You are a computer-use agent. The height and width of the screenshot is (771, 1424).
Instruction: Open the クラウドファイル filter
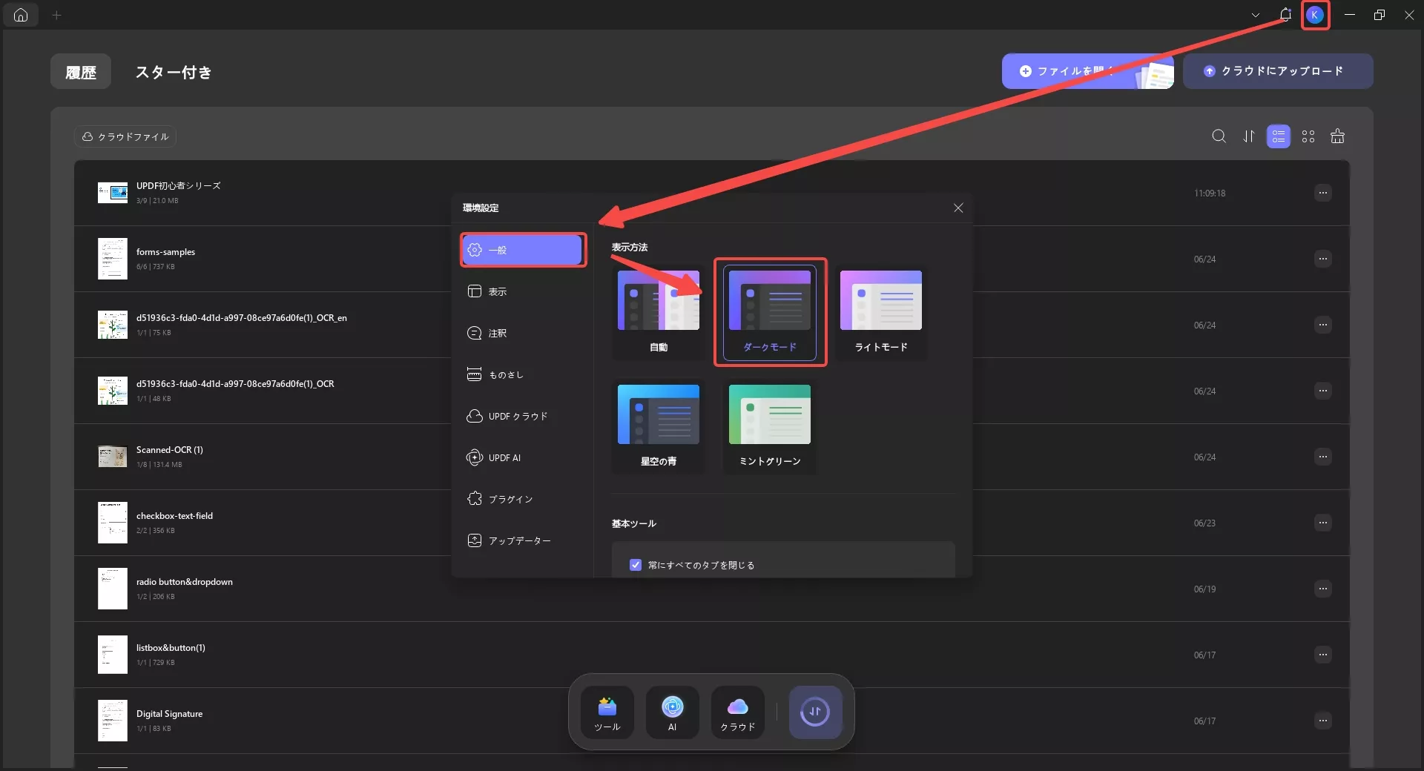pyautogui.click(x=125, y=136)
